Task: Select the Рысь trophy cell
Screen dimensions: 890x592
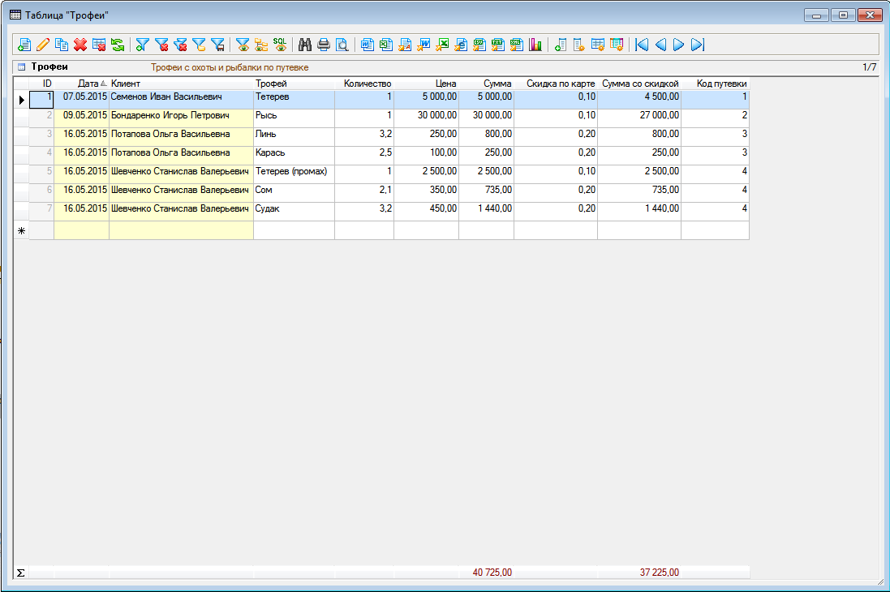Action: coord(294,115)
